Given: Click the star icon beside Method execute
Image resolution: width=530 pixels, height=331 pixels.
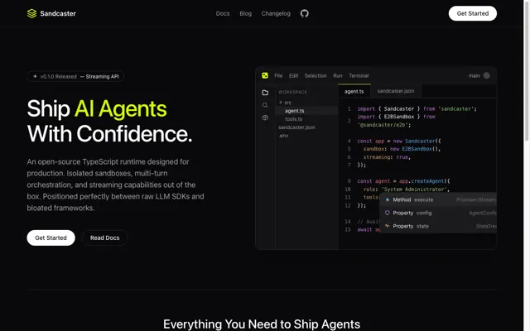Looking at the screenshot, I should [388, 199].
